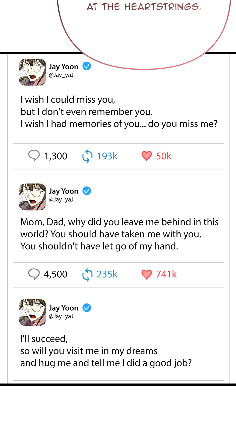Click retweet icon beside 193k

point(87,156)
